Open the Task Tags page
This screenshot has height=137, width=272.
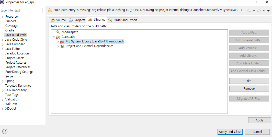click(x=12, y=95)
